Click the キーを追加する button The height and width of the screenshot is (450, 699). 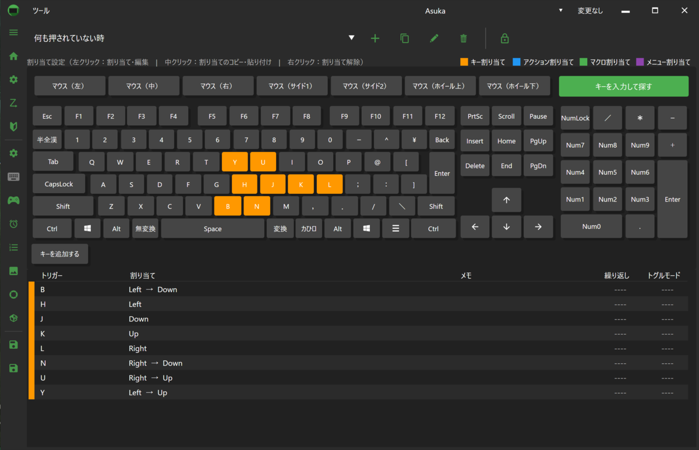[60, 254]
